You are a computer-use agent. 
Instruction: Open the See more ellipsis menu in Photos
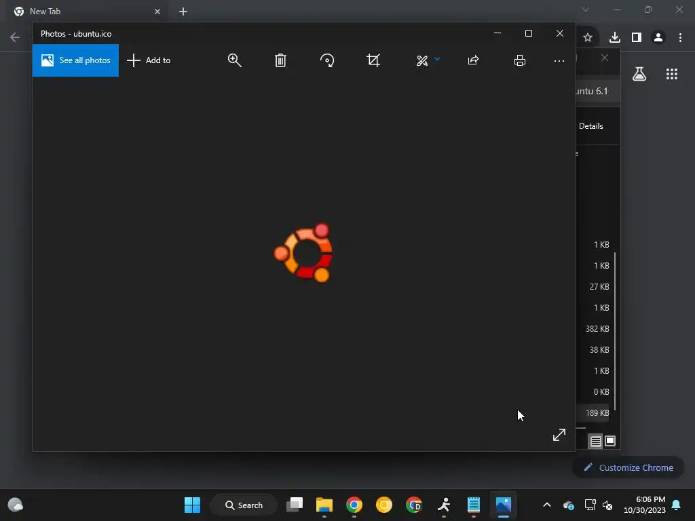(559, 60)
